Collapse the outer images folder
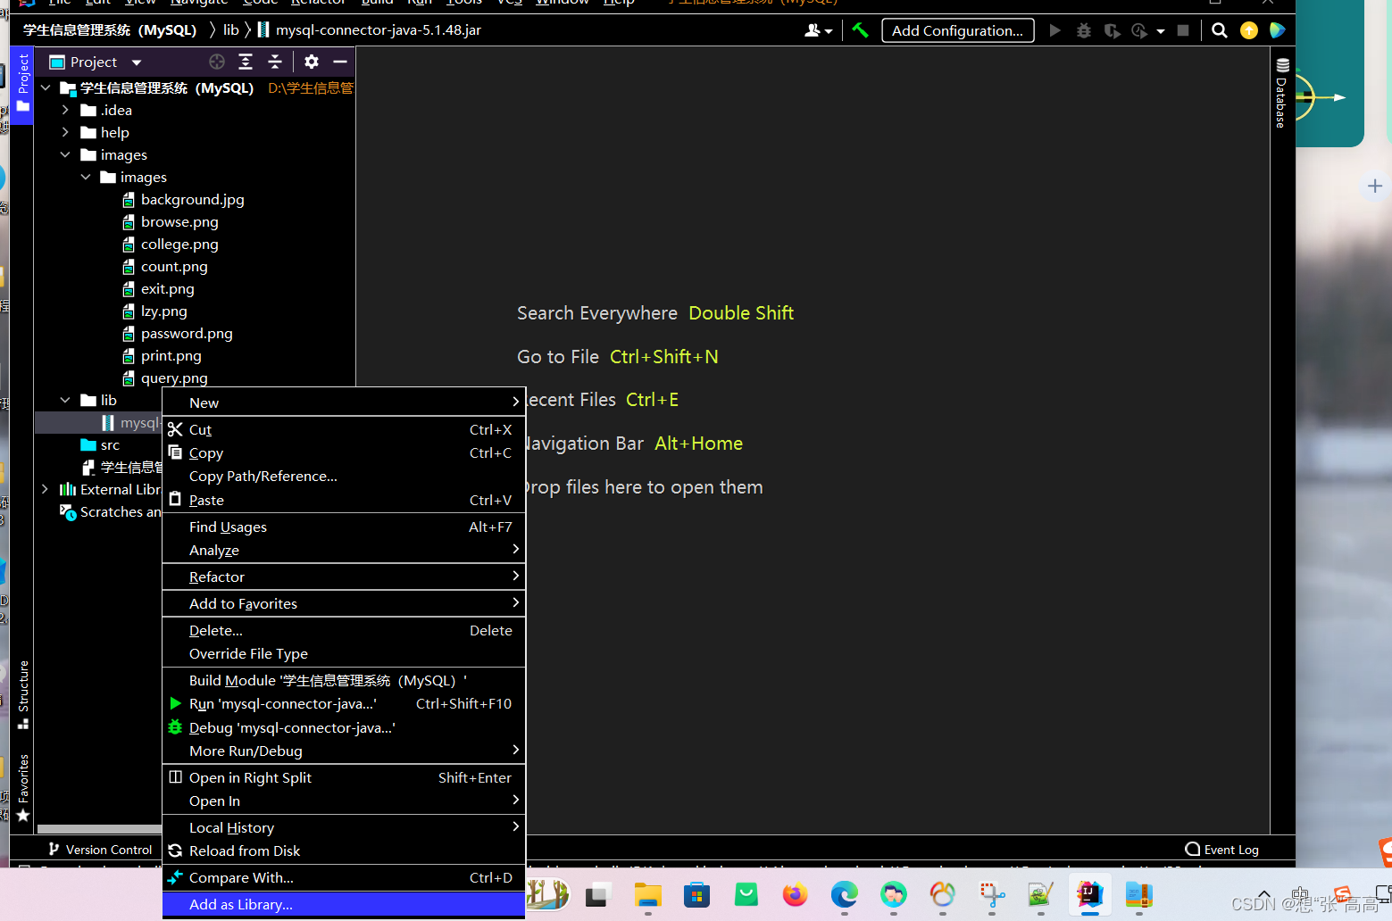Image resolution: width=1392 pixels, height=921 pixels. point(65,154)
